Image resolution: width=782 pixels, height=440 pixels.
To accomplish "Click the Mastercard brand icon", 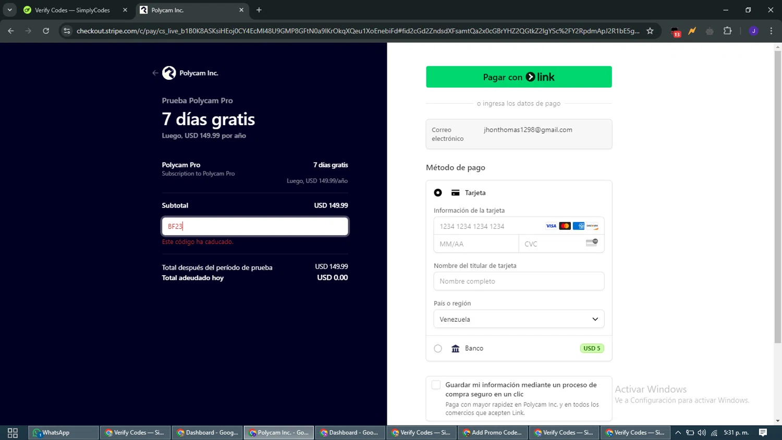I will (565, 226).
